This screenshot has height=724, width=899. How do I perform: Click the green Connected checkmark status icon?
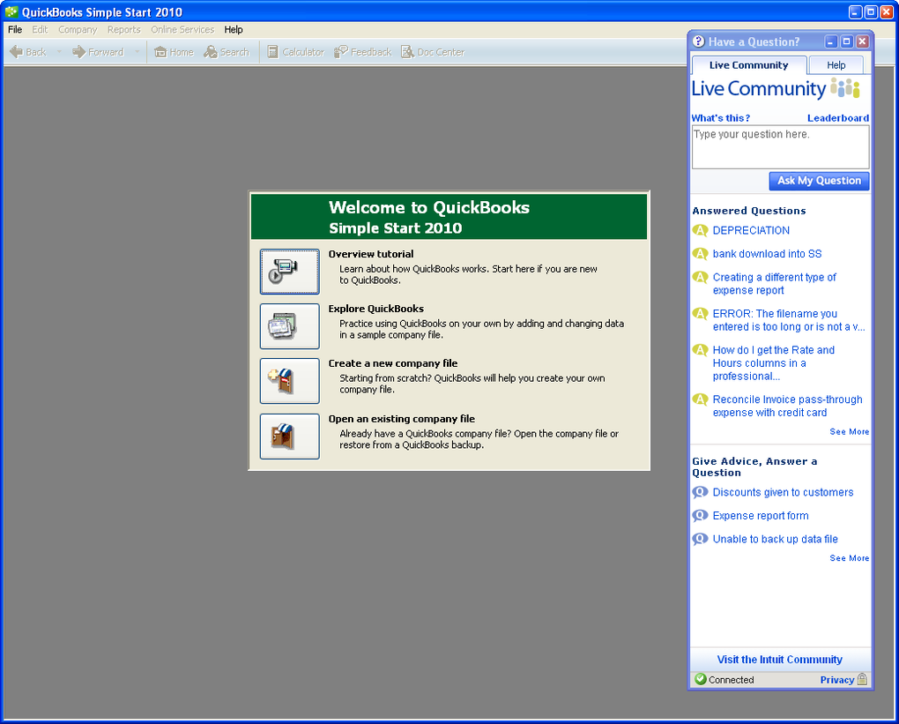click(700, 679)
